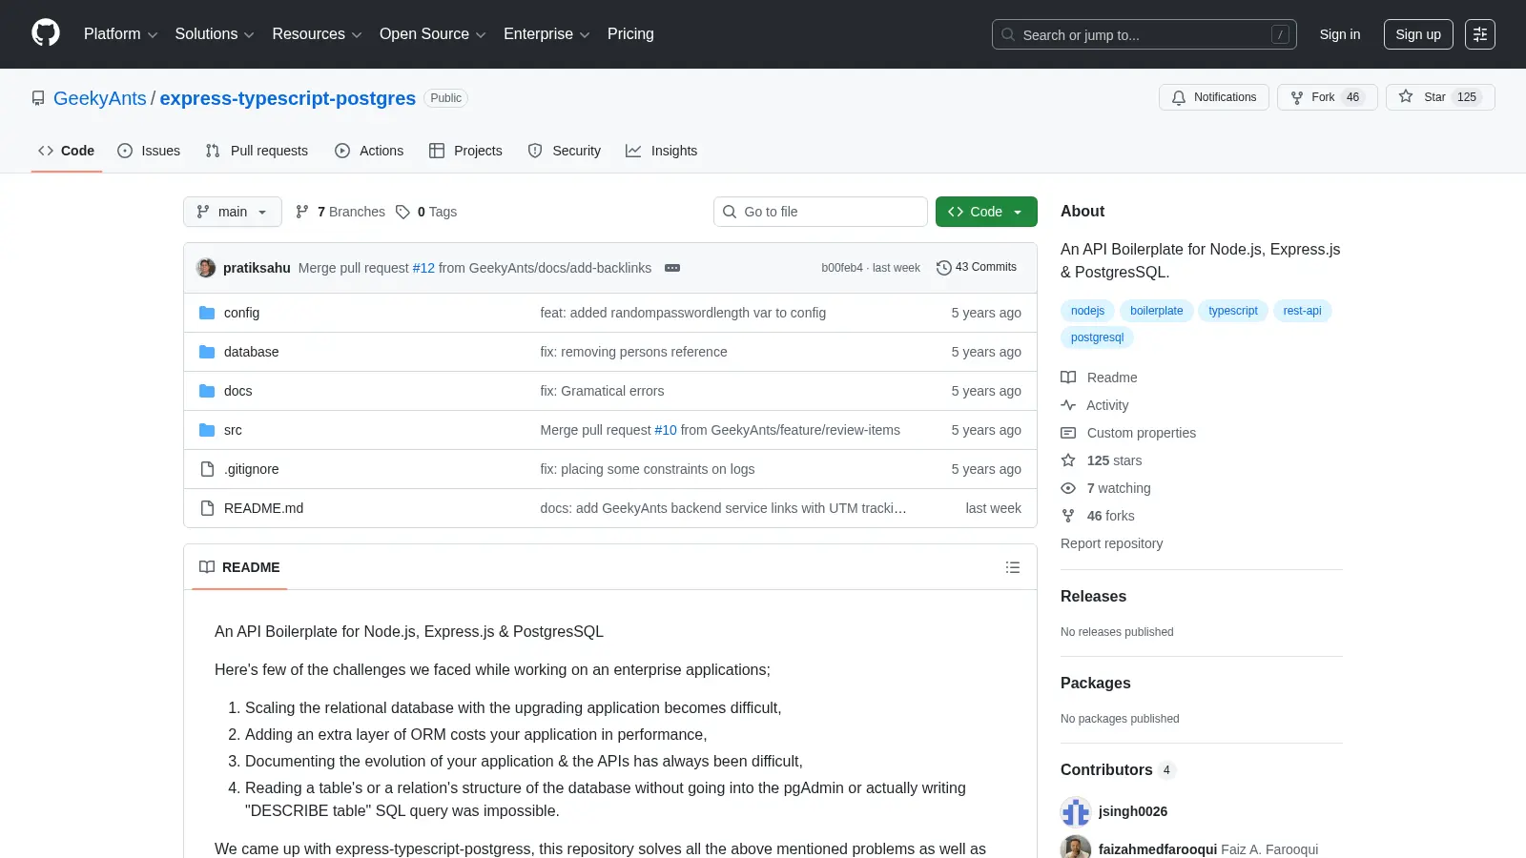The image size is (1526, 858).
Task: Click the Releases heading link
Action: click(x=1093, y=597)
